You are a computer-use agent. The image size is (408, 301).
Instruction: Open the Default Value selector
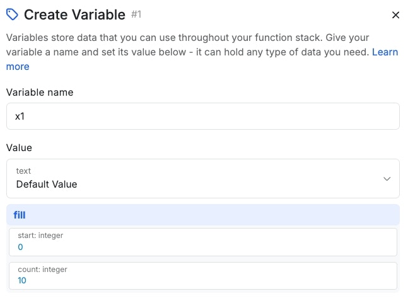(202, 179)
